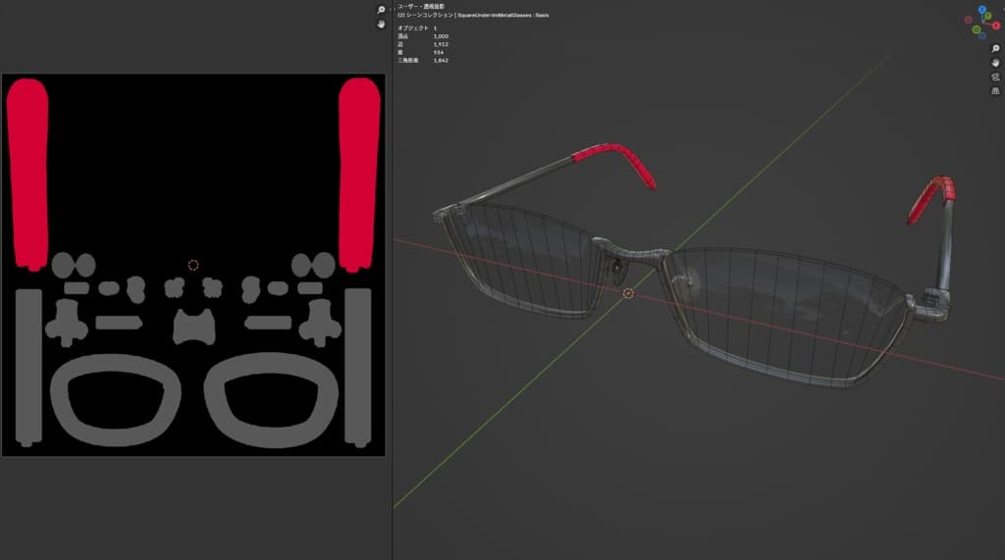Click the 3D viewport zoom magnifier icon

coord(993,48)
